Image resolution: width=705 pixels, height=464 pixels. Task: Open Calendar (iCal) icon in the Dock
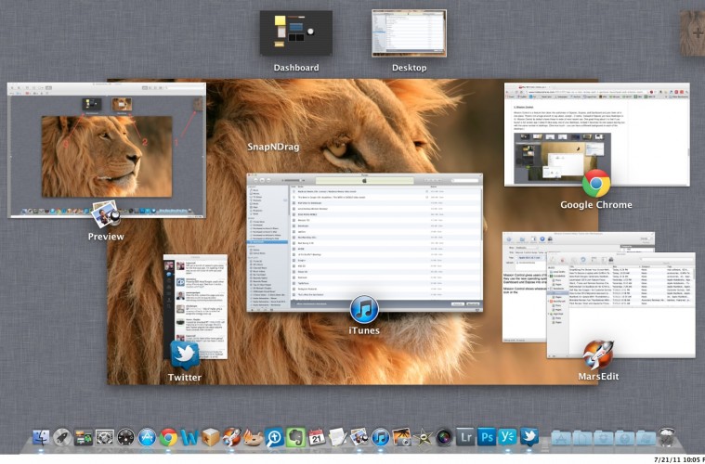coord(317,436)
